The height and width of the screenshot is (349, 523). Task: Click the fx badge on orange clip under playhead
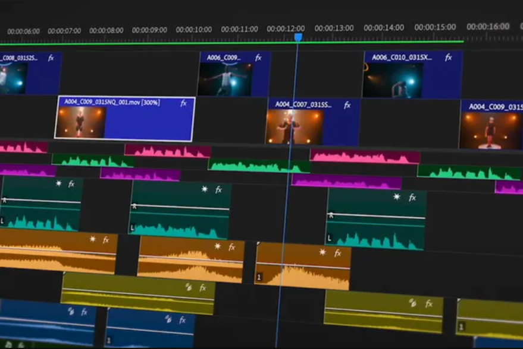click(337, 253)
